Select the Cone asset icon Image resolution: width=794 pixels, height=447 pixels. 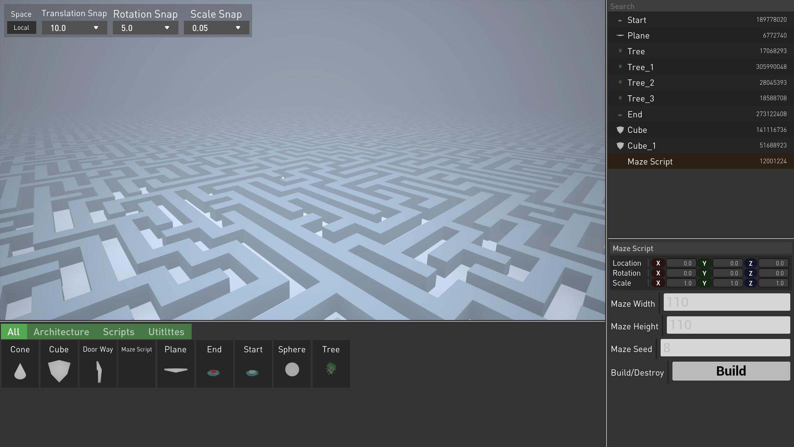click(20, 370)
